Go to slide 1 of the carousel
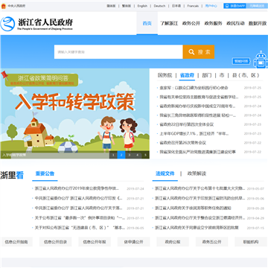 click(113, 155)
